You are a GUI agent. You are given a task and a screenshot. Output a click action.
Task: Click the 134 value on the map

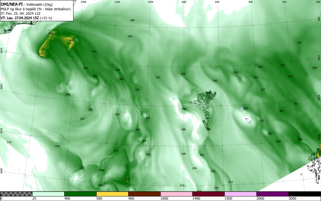point(194,168)
